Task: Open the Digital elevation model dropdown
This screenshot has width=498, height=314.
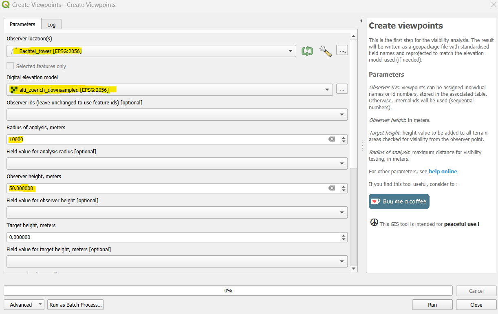Action: pos(328,89)
